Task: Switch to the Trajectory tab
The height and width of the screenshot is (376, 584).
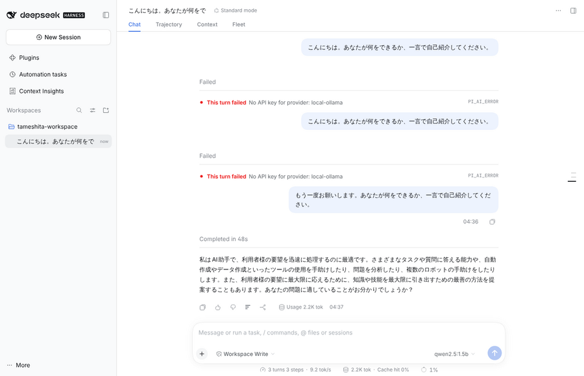Action: coord(169,25)
